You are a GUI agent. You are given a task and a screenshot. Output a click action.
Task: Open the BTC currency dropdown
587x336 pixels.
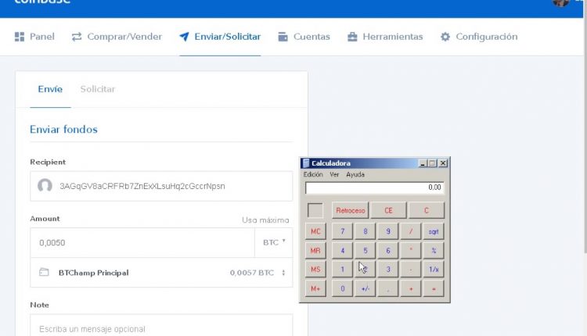(x=274, y=242)
